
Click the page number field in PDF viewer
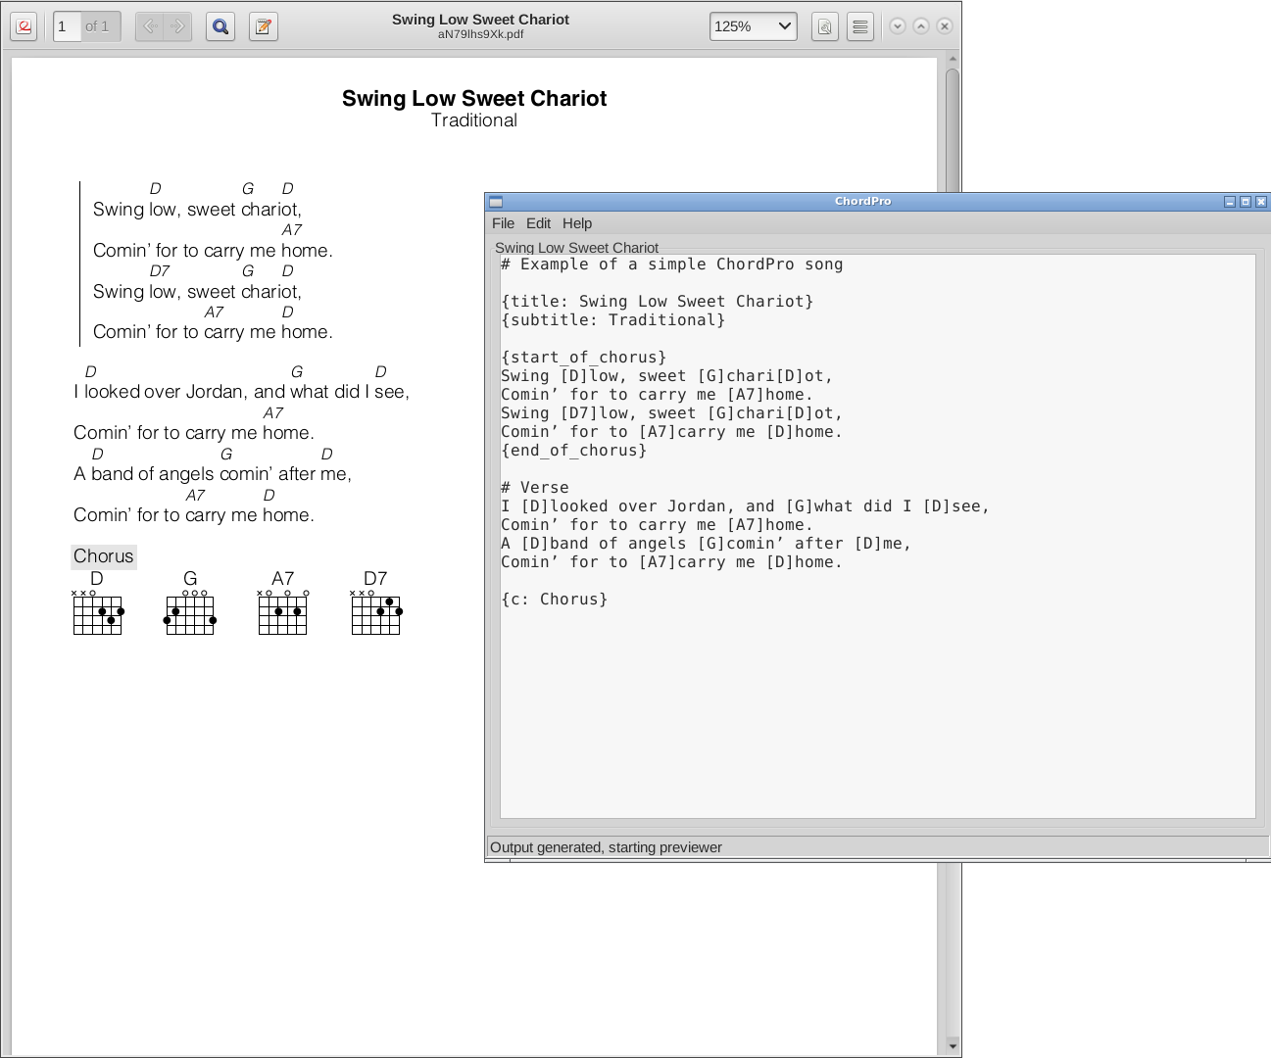point(66,26)
